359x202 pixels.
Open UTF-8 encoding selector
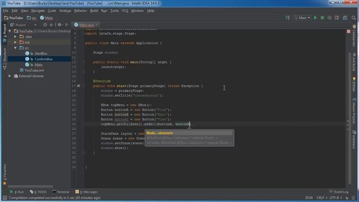(x=335, y=198)
